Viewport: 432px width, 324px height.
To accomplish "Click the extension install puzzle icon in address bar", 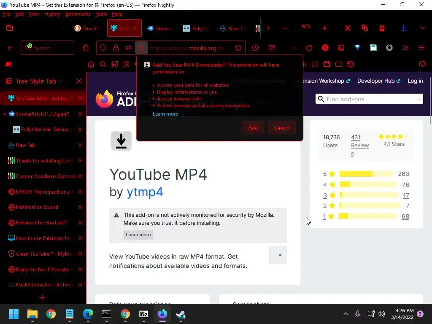I will pos(141,48).
